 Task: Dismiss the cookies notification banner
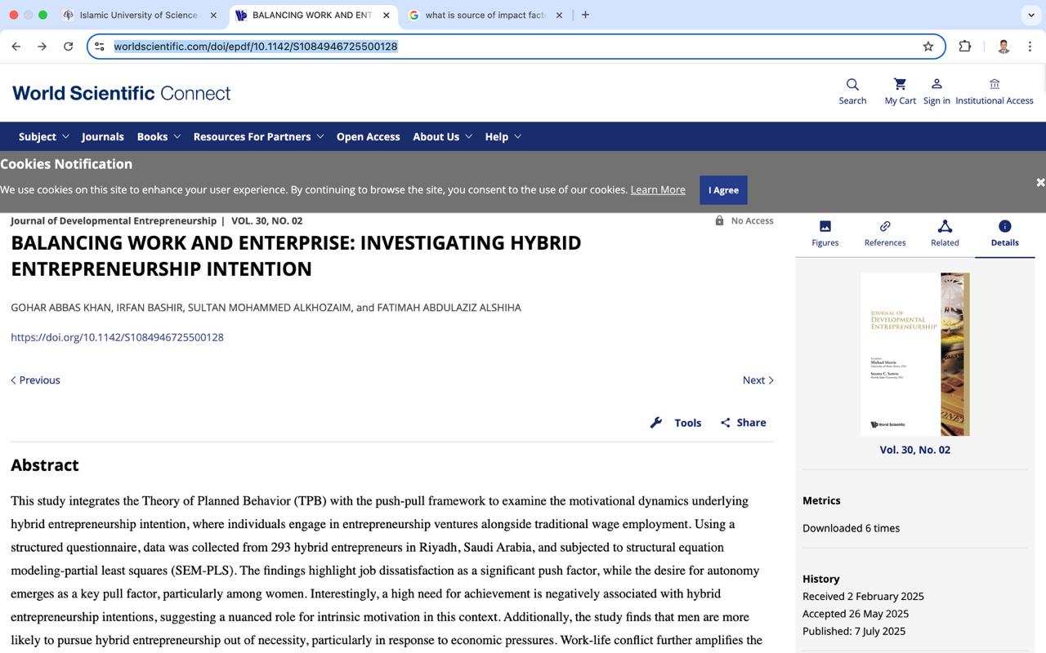(1039, 182)
